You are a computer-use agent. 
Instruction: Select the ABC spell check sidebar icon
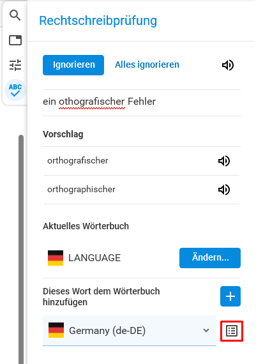[x=15, y=90]
